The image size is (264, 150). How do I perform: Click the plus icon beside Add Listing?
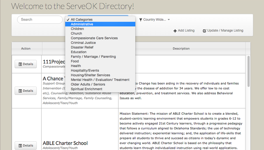tap(175, 31)
